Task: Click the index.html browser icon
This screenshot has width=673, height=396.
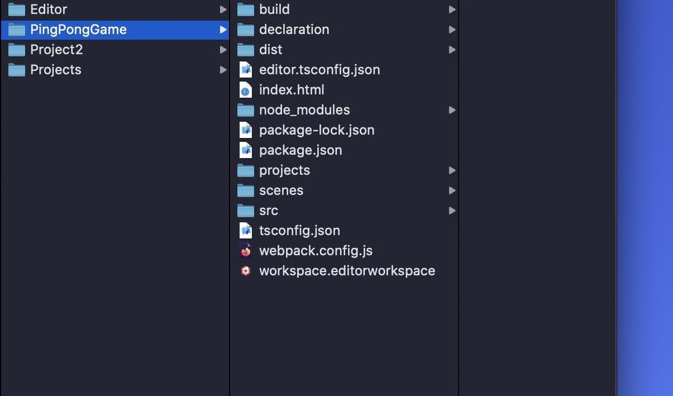Action: (245, 89)
